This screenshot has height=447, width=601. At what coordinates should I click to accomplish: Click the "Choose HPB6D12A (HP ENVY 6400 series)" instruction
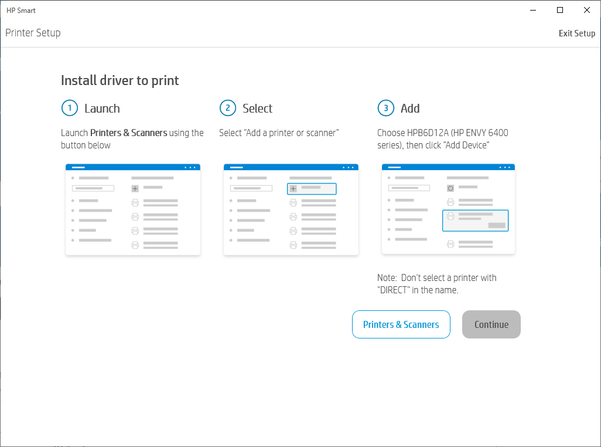(443, 139)
